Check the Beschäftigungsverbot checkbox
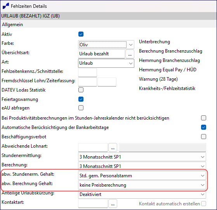Image resolution: width=217 pixels, height=210 pixels. pos(203,136)
